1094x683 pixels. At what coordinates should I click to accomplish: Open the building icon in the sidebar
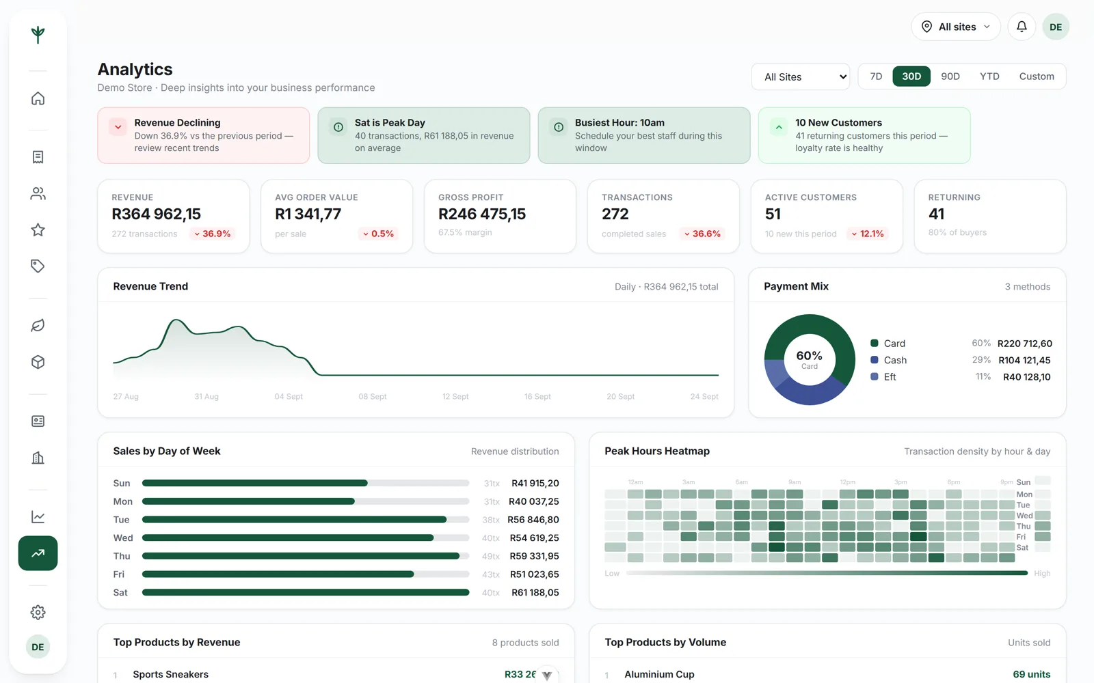38,458
